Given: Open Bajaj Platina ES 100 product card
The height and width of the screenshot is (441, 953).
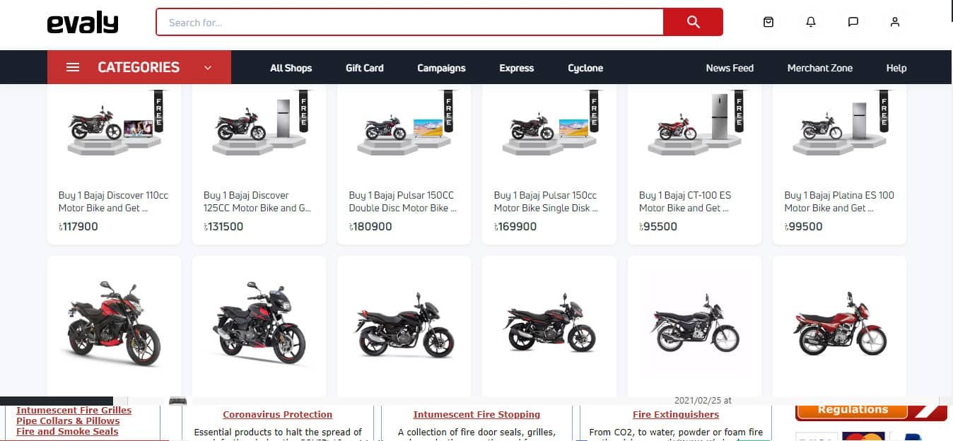Looking at the screenshot, I should (x=839, y=165).
